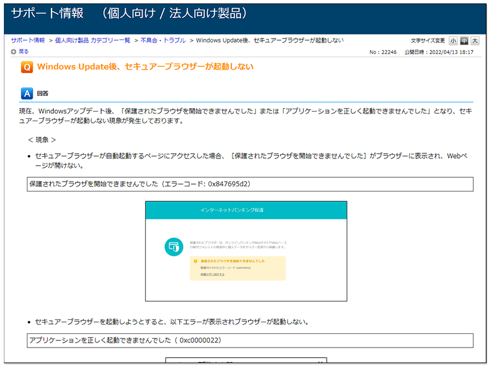Click the publish date 2022/04/13 18:17
490x367 pixels.
tap(439, 52)
